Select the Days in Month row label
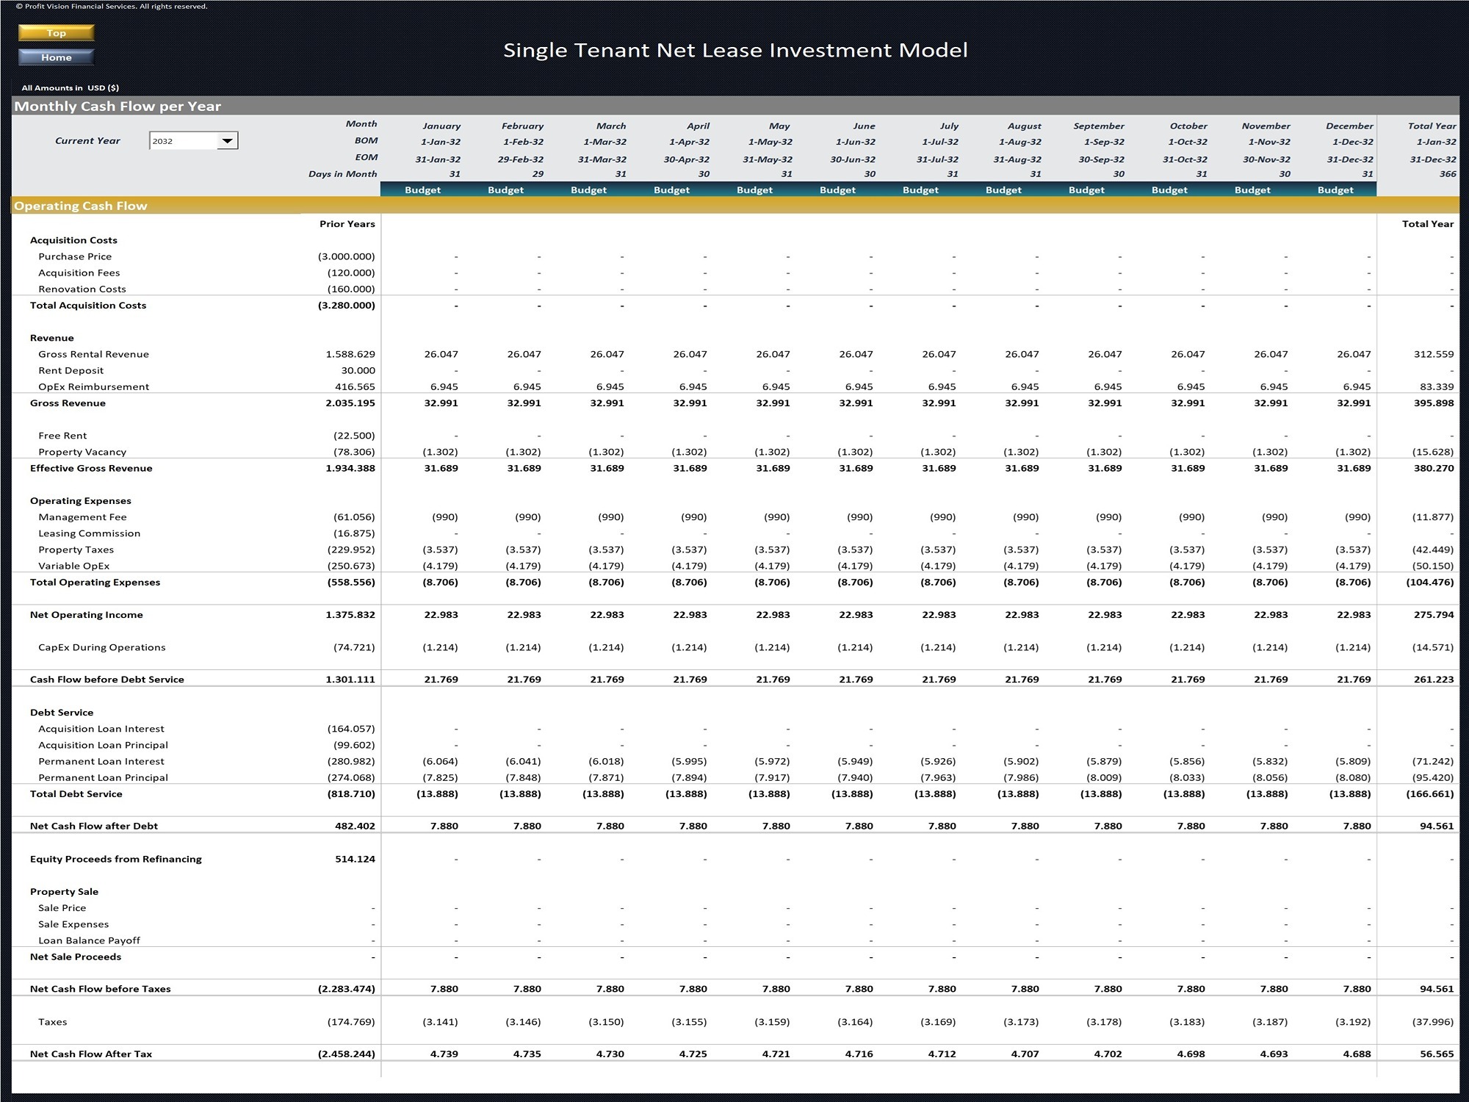Viewport: 1469px width, 1102px height. [344, 174]
